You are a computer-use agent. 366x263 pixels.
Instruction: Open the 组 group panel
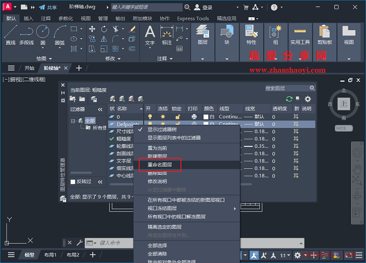tap(276, 35)
